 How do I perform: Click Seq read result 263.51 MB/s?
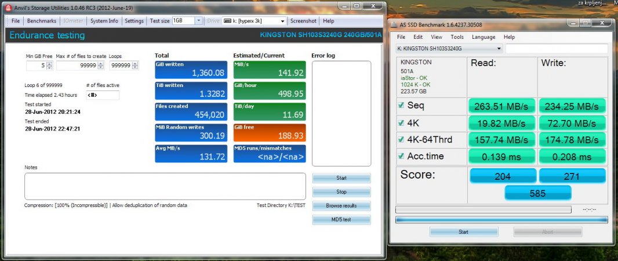pos(501,106)
